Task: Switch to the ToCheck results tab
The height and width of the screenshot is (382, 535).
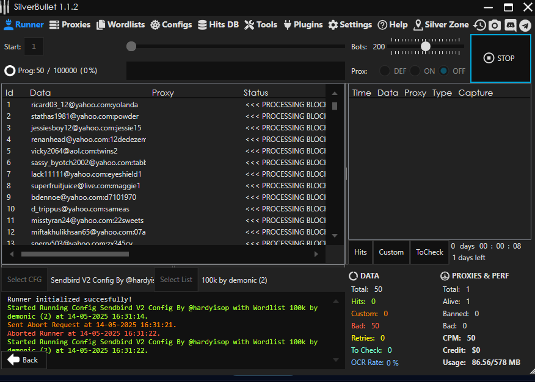Action: [429, 252]
